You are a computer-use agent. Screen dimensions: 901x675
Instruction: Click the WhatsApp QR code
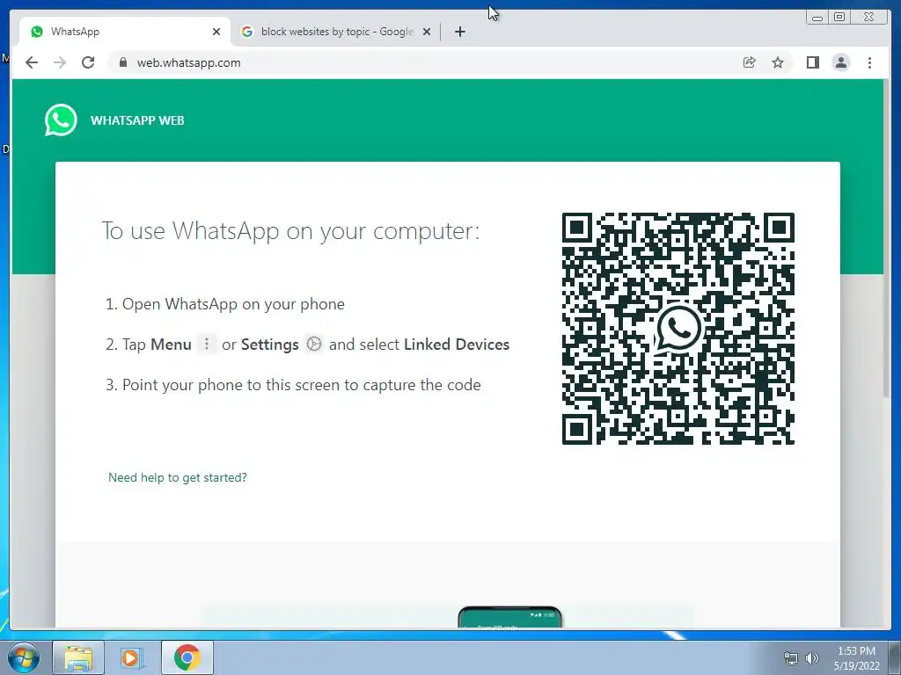coord(678,329)
